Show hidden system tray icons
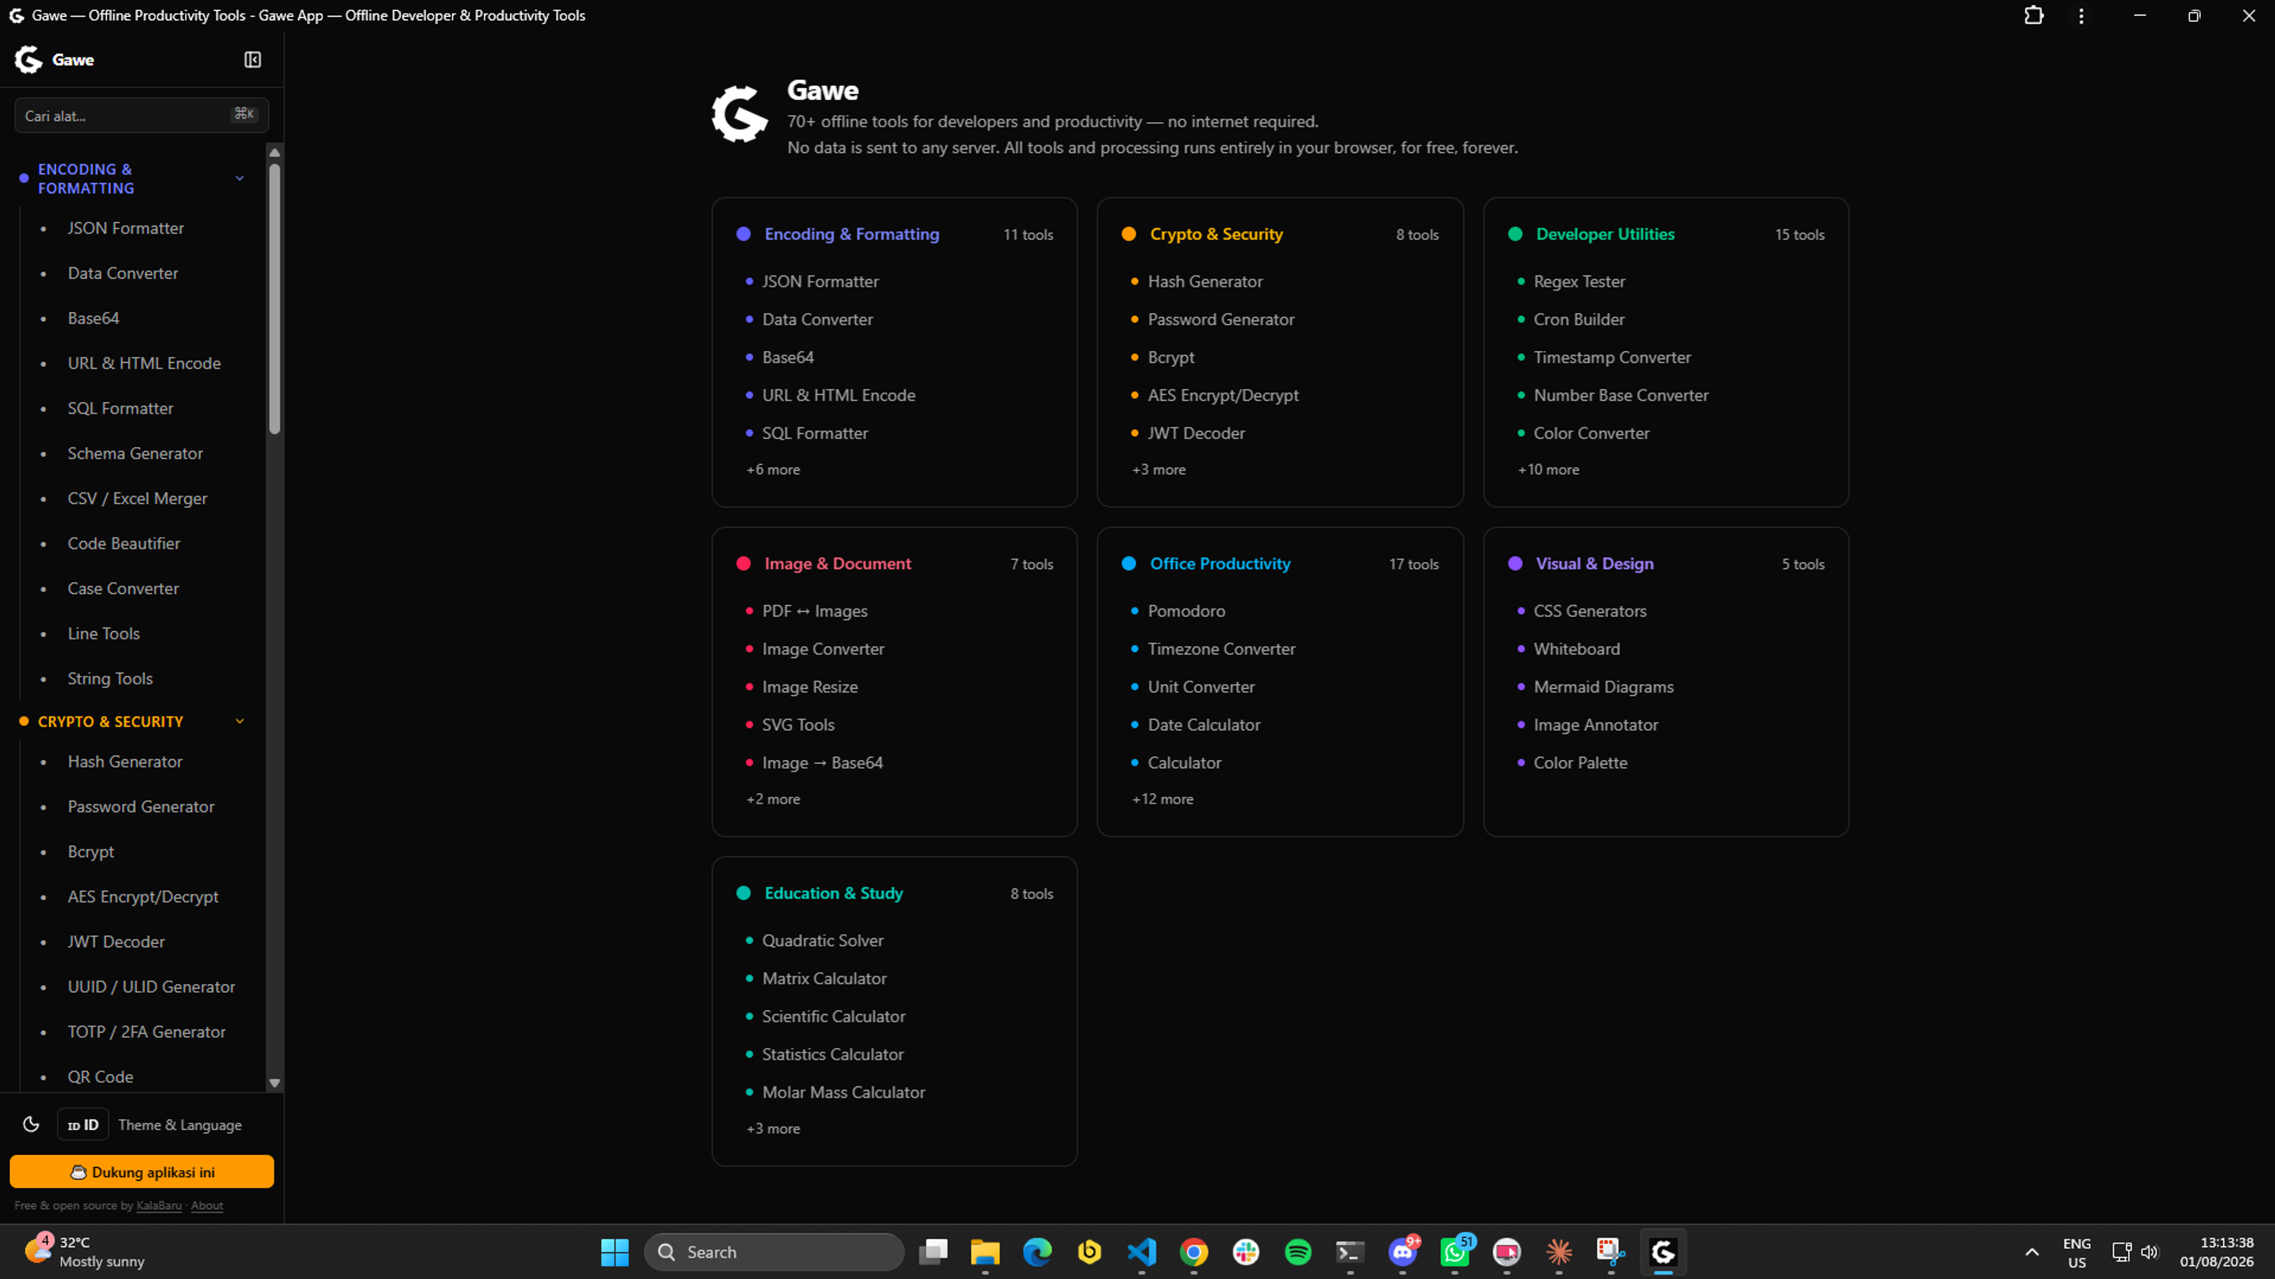Image resolution: width=2275 pixels, height=1279 pixels. [x=2032, y=1252]
